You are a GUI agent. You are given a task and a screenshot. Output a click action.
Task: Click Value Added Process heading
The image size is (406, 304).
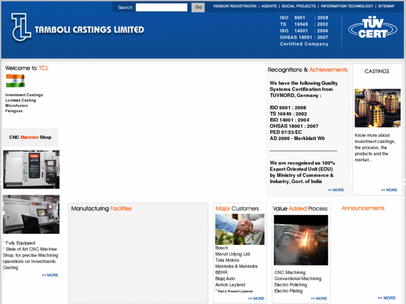(300, 209)
